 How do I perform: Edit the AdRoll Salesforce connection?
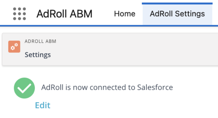point(43,105)
